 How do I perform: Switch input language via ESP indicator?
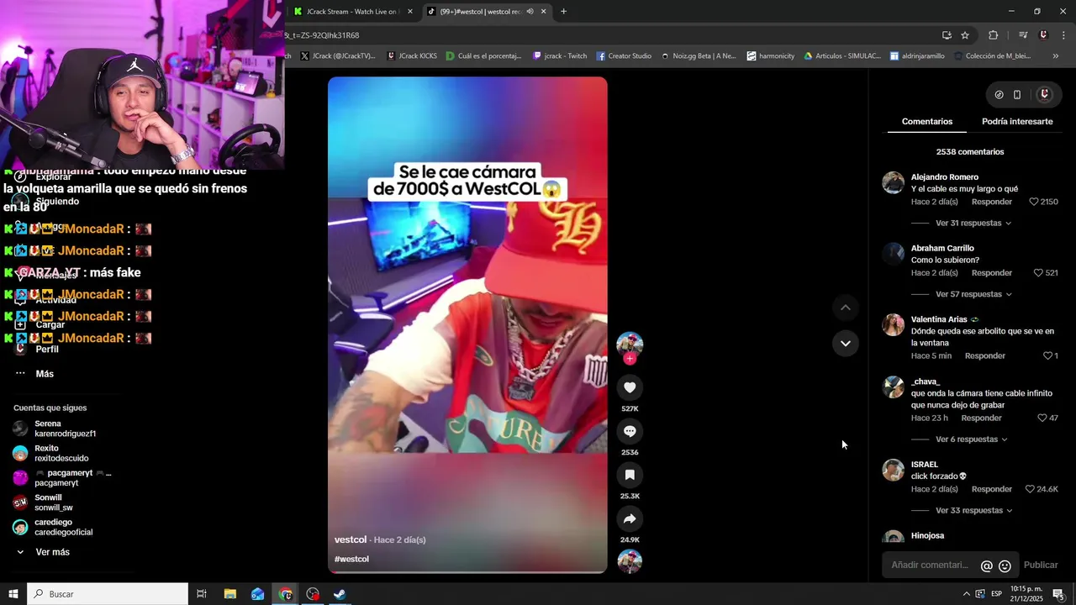[996, 594]
